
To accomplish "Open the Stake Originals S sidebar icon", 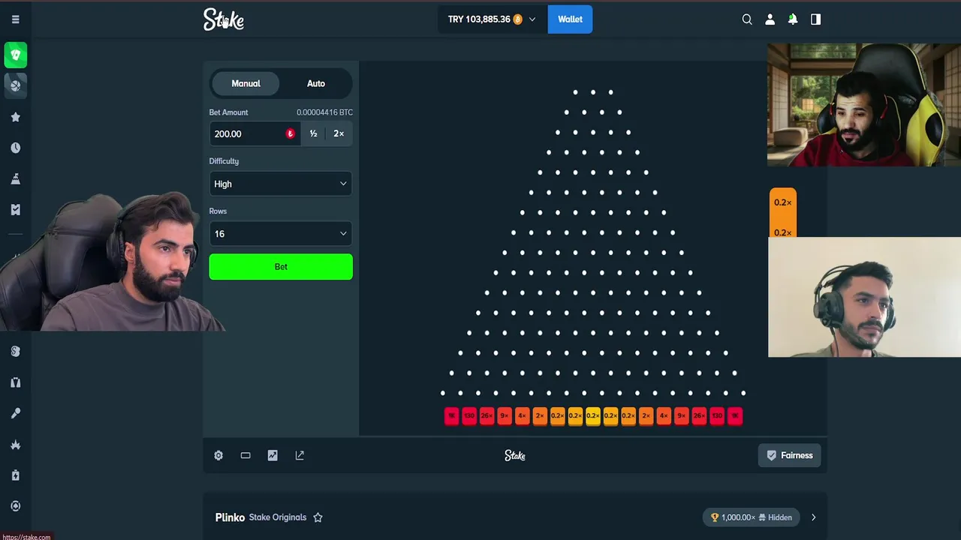I will tap(15, 351).
